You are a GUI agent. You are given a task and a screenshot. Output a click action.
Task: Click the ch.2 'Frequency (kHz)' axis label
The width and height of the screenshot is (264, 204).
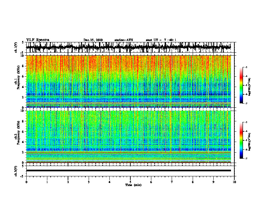coord(18,133)
